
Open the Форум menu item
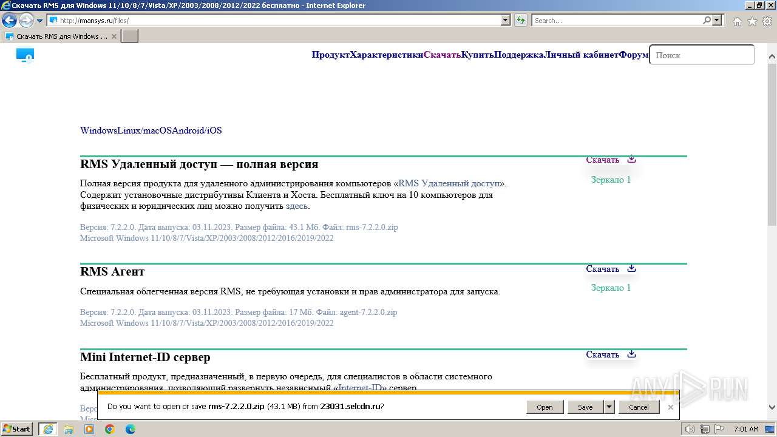pos(634,55)
